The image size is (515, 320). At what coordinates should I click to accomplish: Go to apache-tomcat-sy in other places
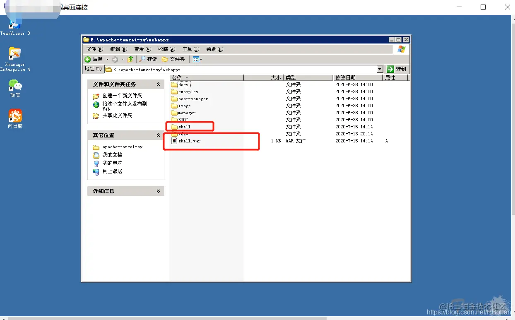click(x=123, y=147)
